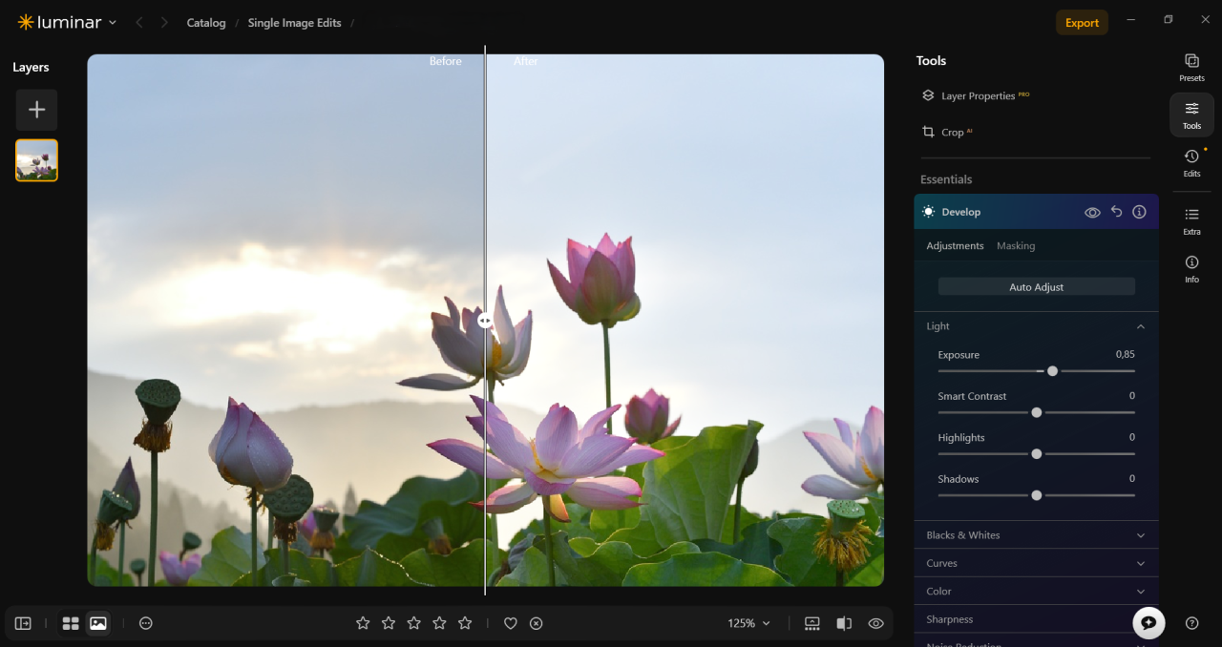Expand the Blacks & Whites section
Viewport: 1222px width, 647px height.
pyautogui.click(x=1036, y=535)
